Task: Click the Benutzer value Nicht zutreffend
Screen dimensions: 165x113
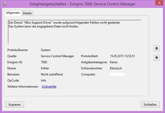Action: coord(52,74)
